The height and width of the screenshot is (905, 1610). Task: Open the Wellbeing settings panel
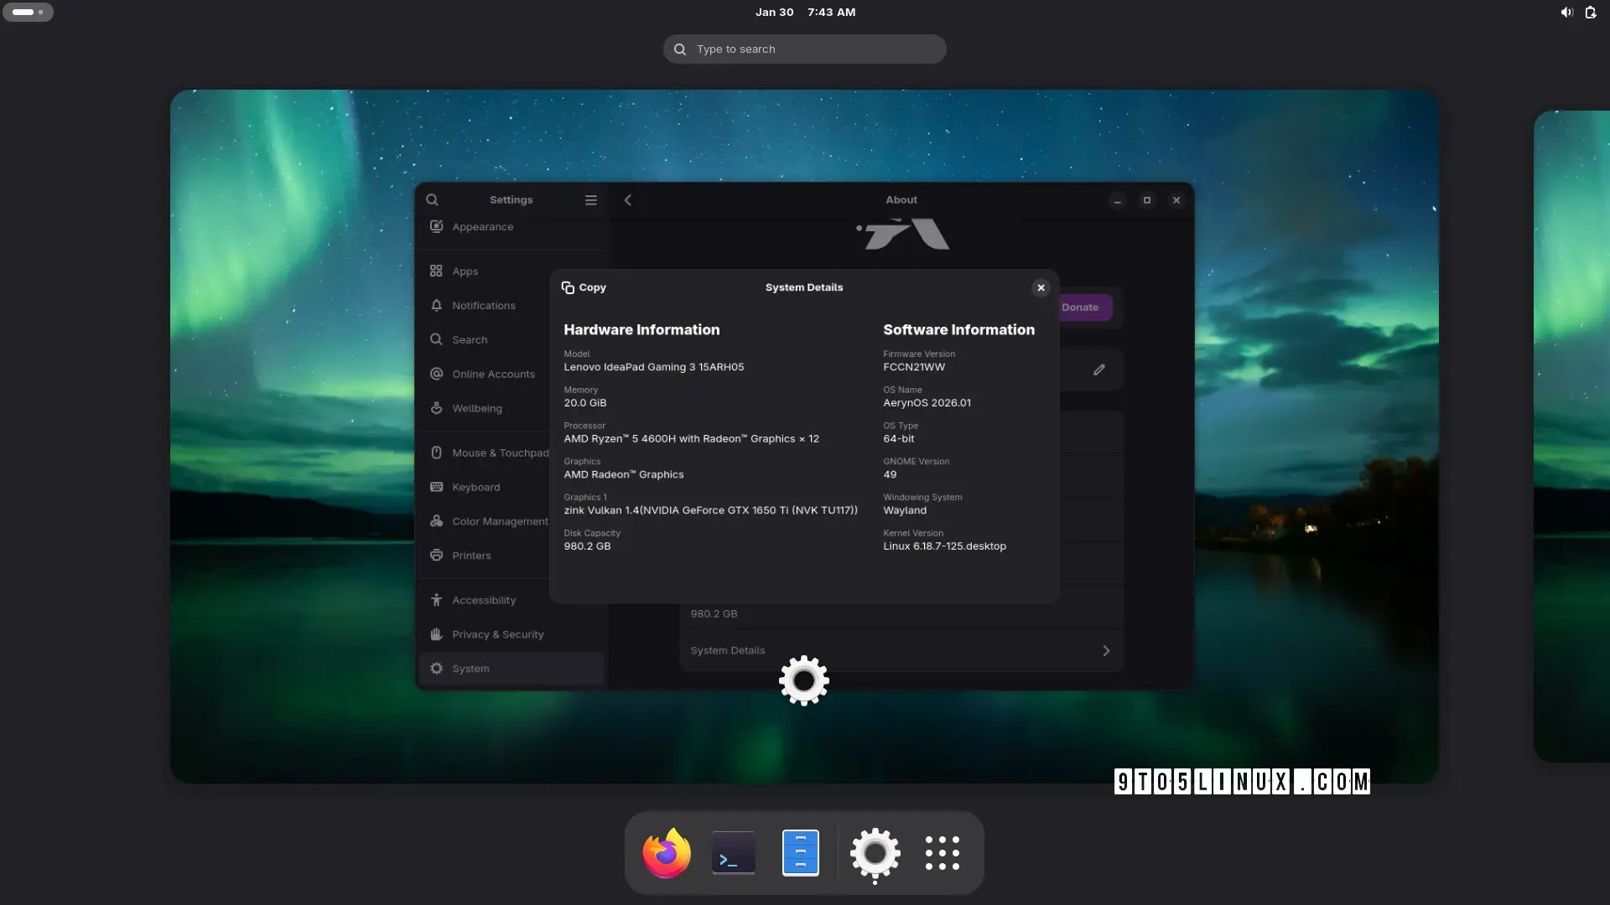click(x=477, y=408)
